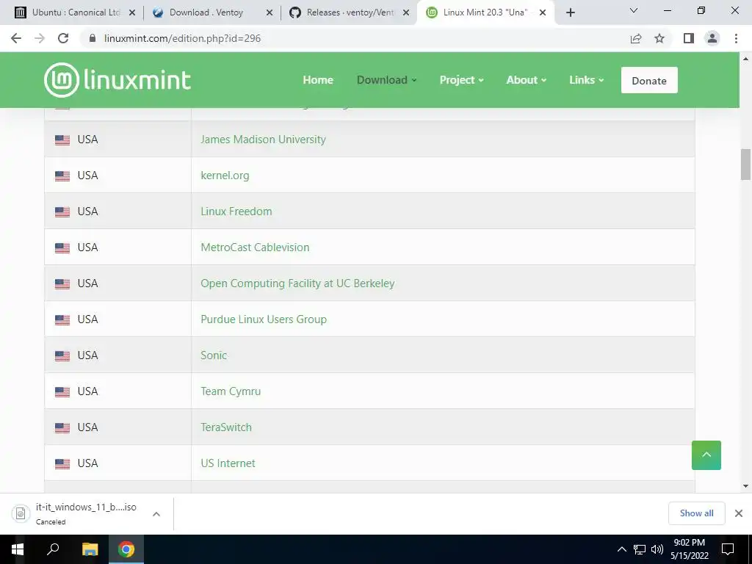The image size is (752, 564).
Task: Open options arrow for canceled iso download
Action: point(156,514)
